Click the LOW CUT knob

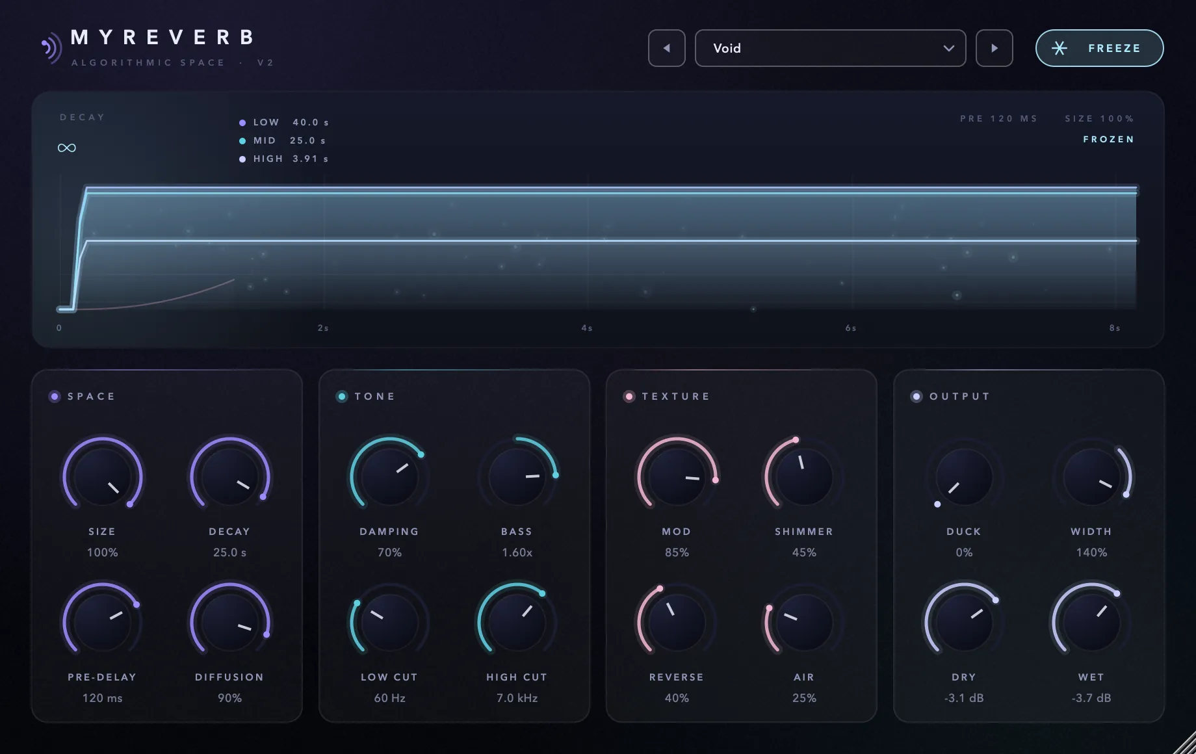click(x=389, y=622)
